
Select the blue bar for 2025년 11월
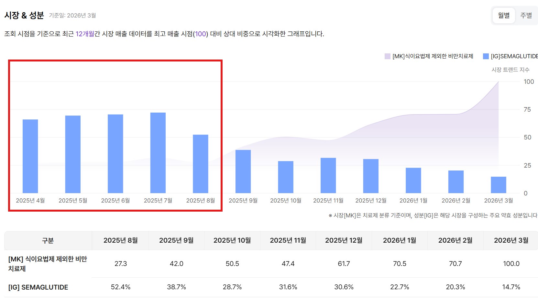328,175
